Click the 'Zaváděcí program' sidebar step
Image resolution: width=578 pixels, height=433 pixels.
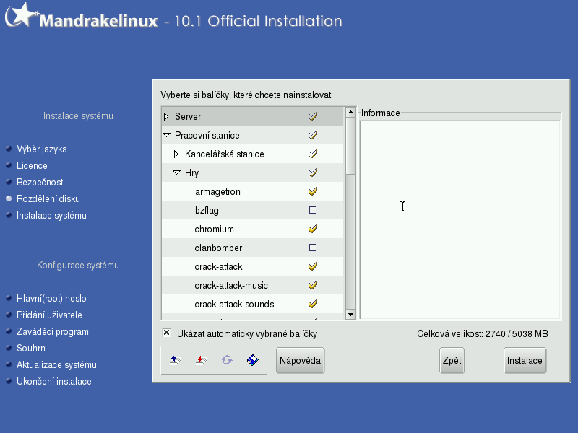52,332
